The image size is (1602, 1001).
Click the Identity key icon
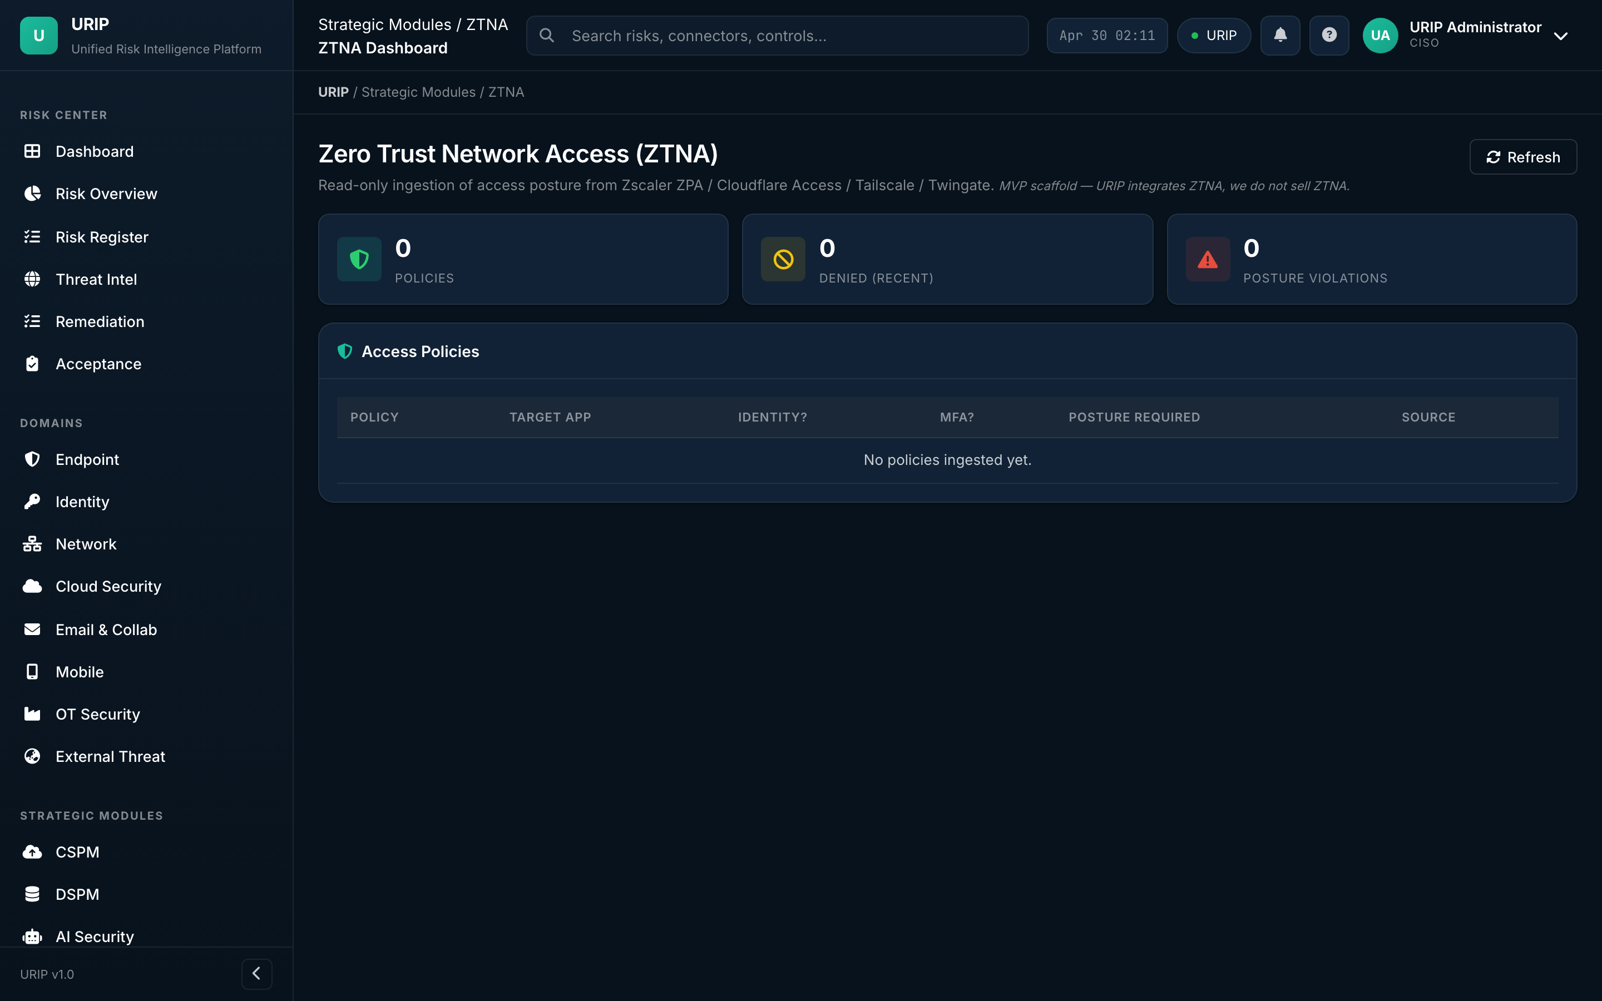click(32, 502)
